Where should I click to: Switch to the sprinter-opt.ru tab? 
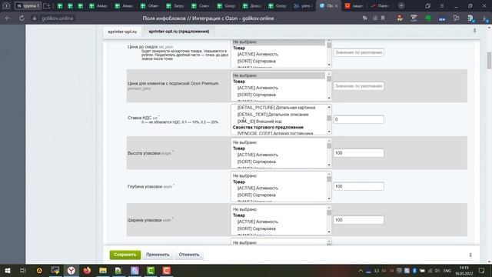pos(122,32)
